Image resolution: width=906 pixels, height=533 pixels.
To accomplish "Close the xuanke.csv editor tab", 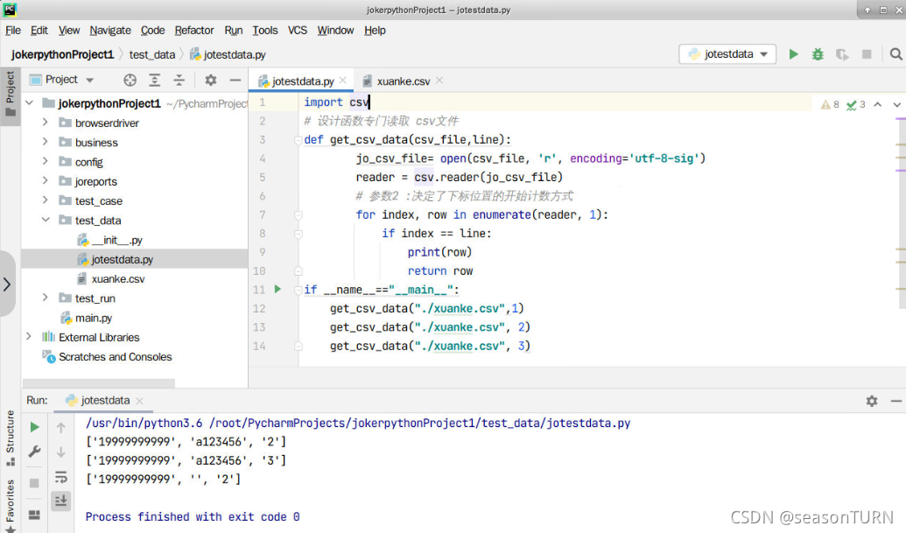I will coord(439,81).
